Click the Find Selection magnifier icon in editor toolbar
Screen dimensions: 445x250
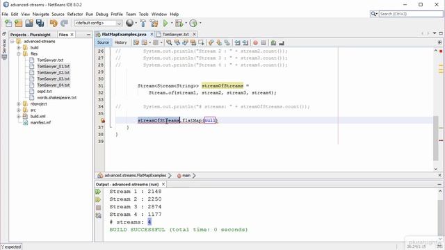(169, 42)
